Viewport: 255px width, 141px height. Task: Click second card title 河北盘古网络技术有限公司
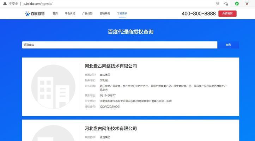[111, 128]
